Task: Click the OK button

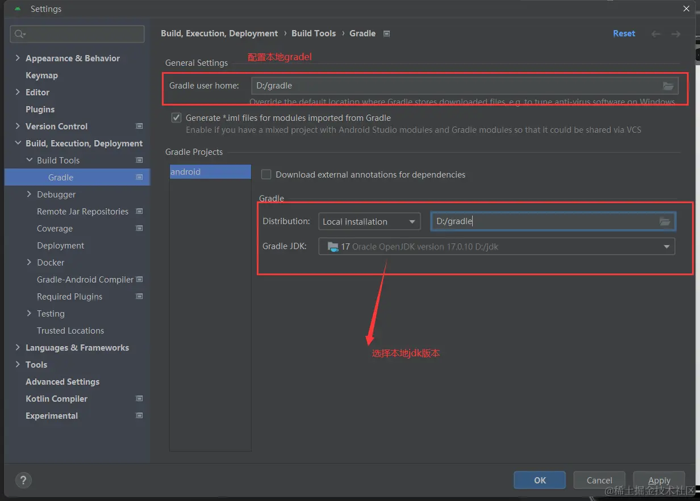Action: click(540, 480)
